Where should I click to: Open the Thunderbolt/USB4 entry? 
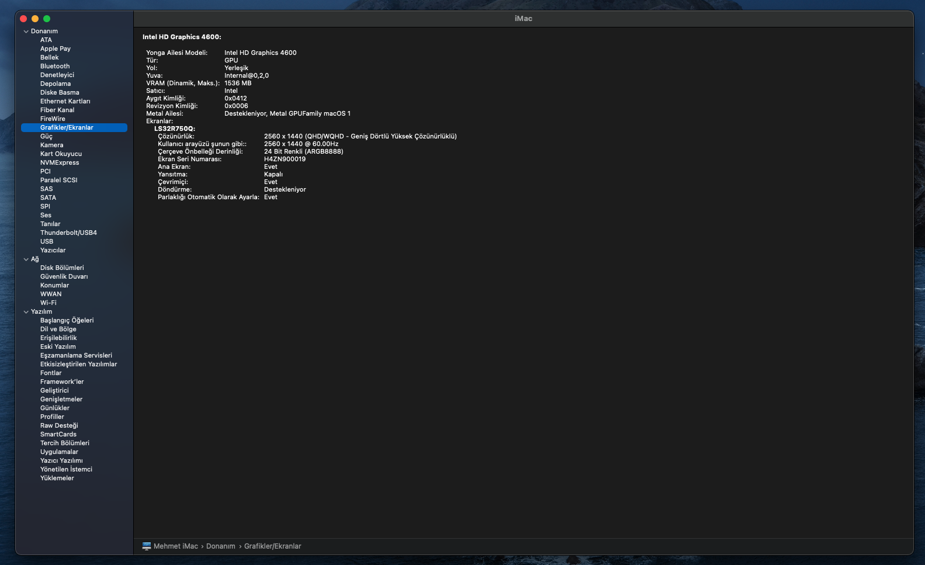coord(68,233)
